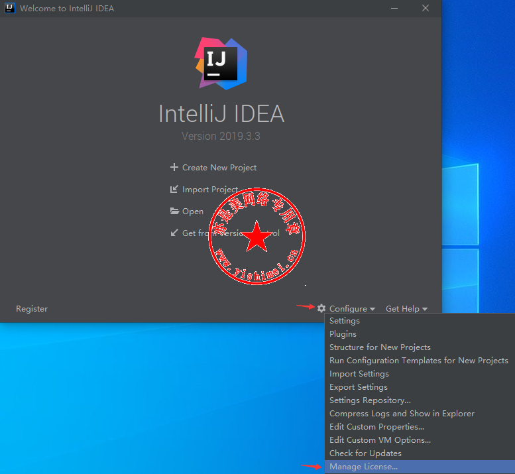Collapse the Configure dropdown arrow
515x474 pixels.
(x=372, y=309)
